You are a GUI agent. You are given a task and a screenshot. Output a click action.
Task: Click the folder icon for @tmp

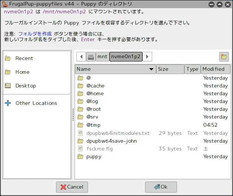pos(81,125)
